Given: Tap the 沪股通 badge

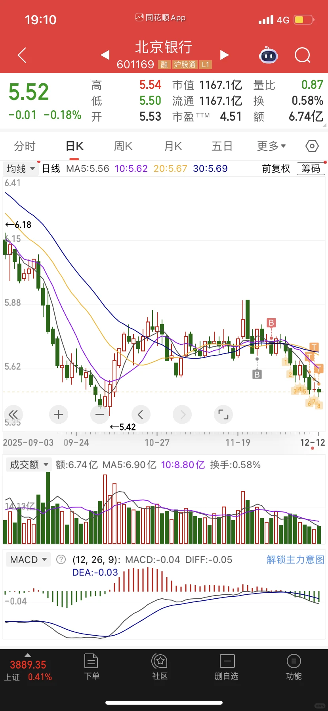Looking at the screenshot, I should point(185,65).
